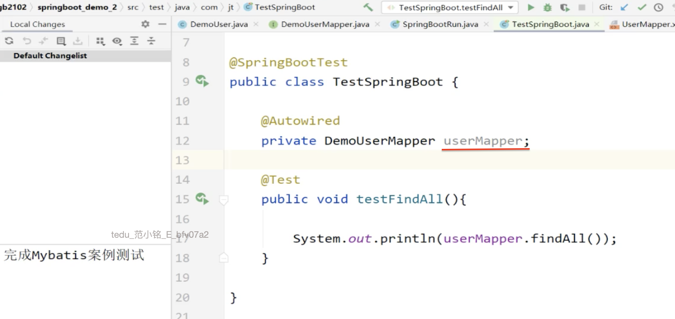Click the underlined userMapper field on line 12

pyautogui.click(x=483, y=141)
